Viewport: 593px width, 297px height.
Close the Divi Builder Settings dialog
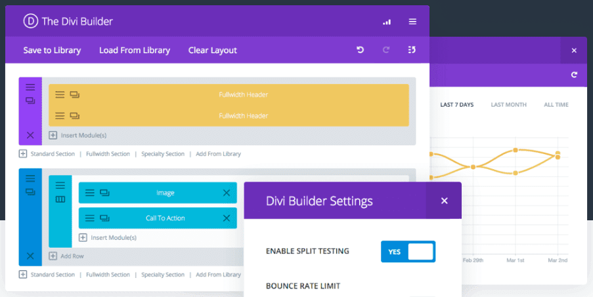pos(444,201)
